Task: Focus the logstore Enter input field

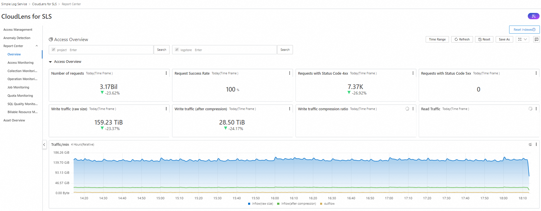Action: click(x=235, y=50)
